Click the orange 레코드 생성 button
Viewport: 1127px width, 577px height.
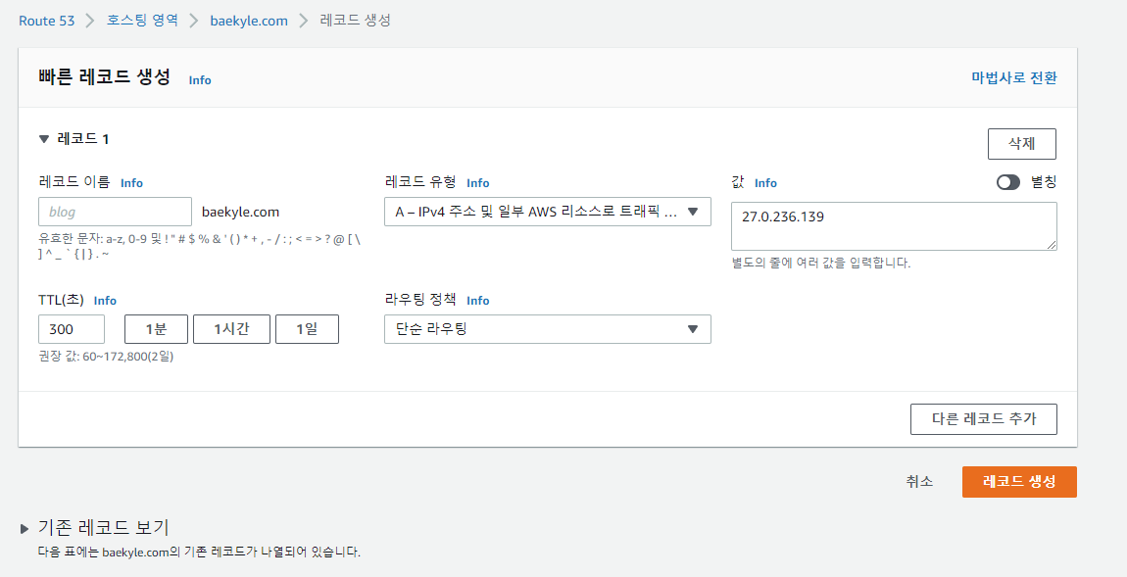[1019, 481]
